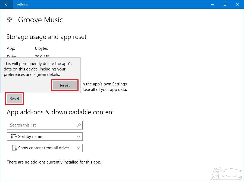Viewport: 244px width, 182px height.
Task: Click the Storage usage and app reset heading
Action: pos(46,37)
